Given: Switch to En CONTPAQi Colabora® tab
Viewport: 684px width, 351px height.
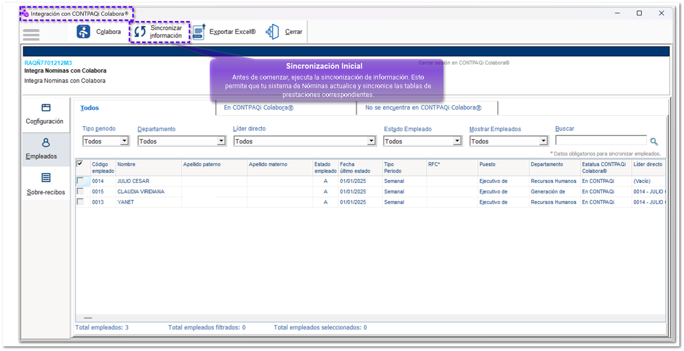Looking at the screenshot, I should (258, 108).
